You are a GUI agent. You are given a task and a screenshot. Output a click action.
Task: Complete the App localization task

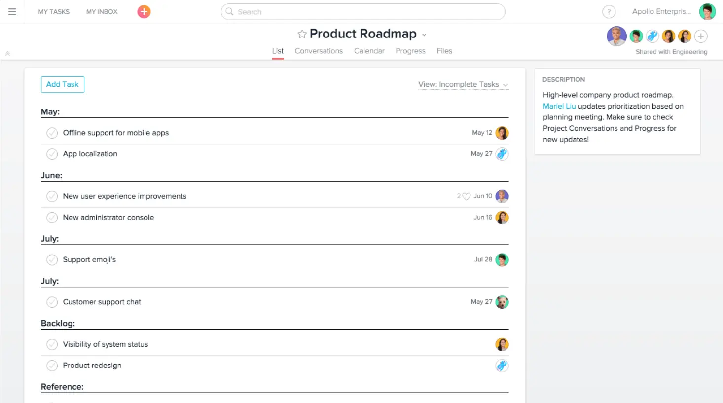(x=52, y=154)
